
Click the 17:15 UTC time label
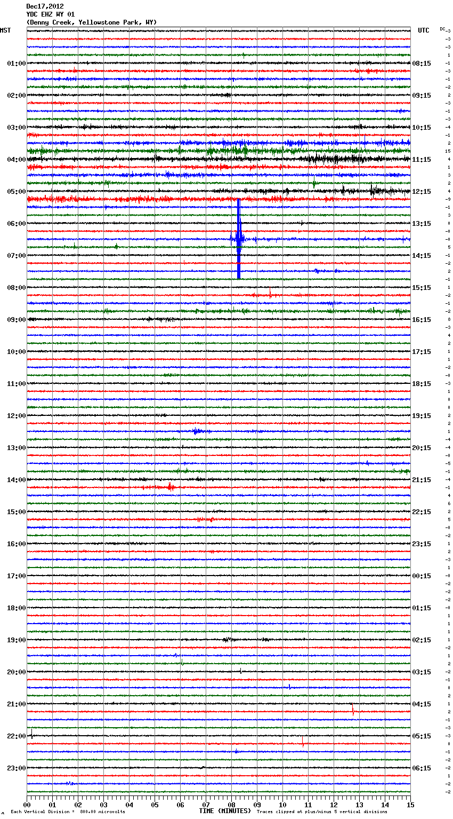click(x=422, y=352)
